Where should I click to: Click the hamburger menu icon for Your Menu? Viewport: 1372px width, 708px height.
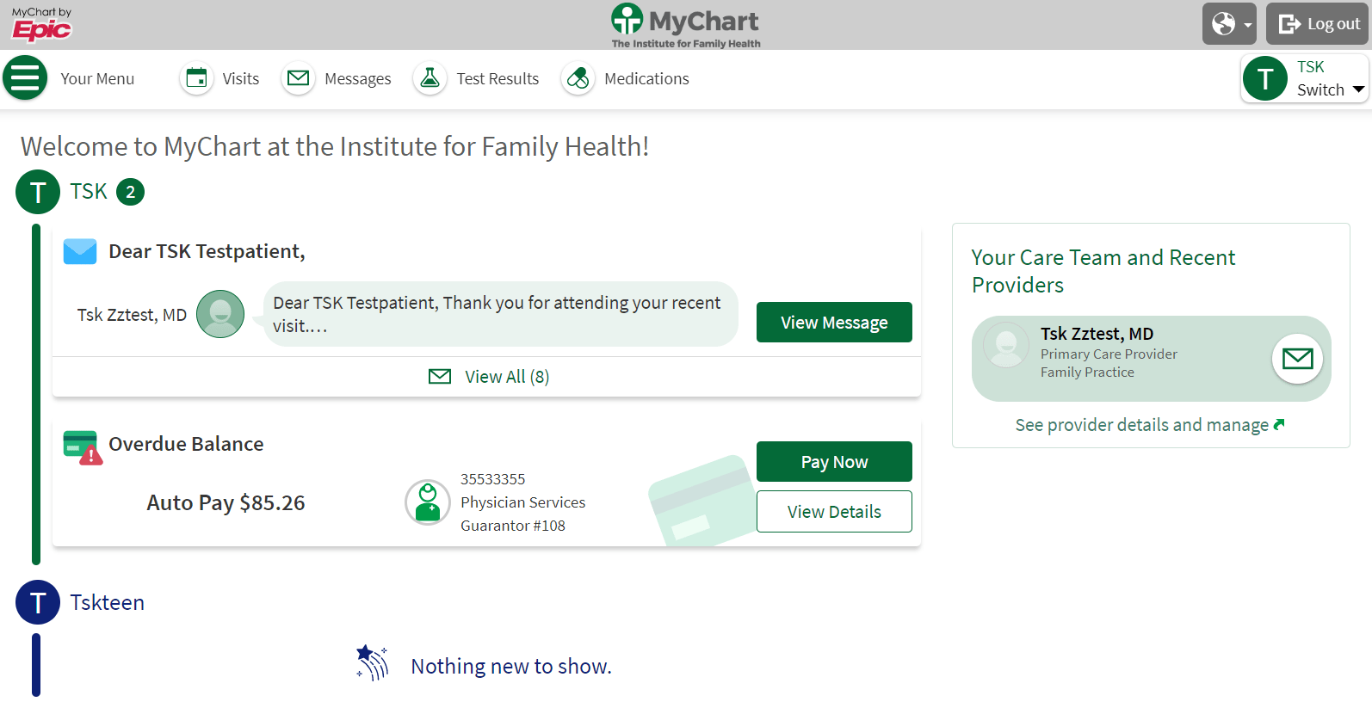tap(25, 77)
